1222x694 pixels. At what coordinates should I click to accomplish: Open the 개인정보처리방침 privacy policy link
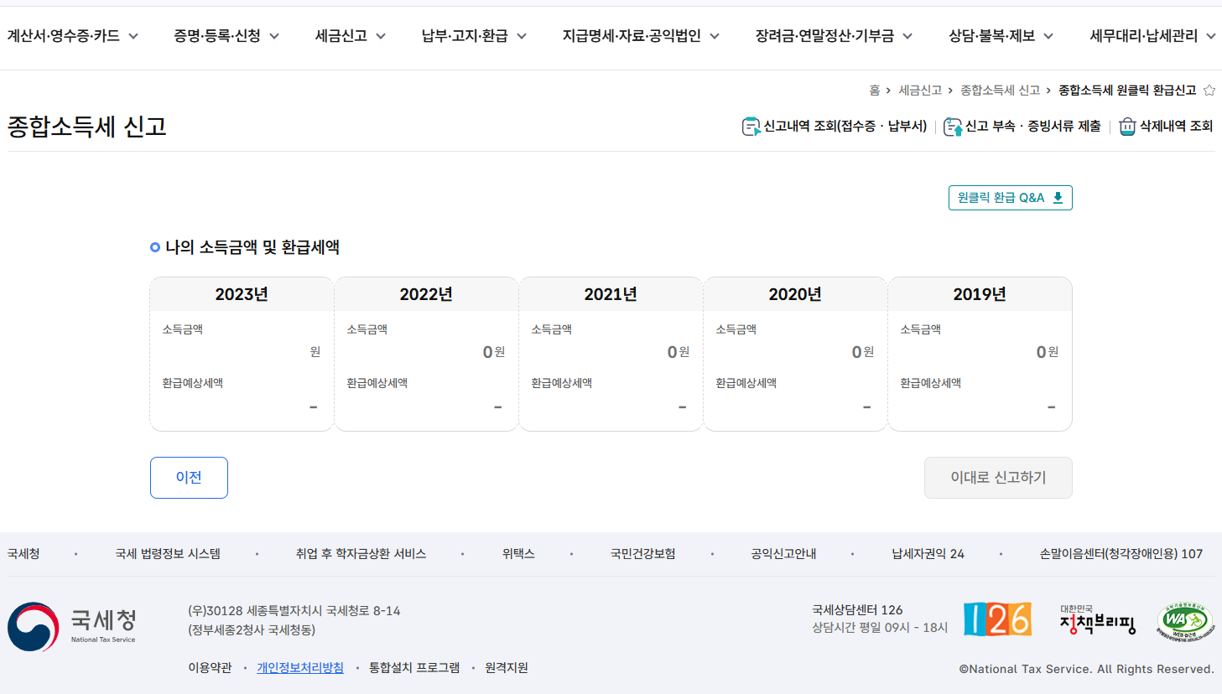point(300,667)
